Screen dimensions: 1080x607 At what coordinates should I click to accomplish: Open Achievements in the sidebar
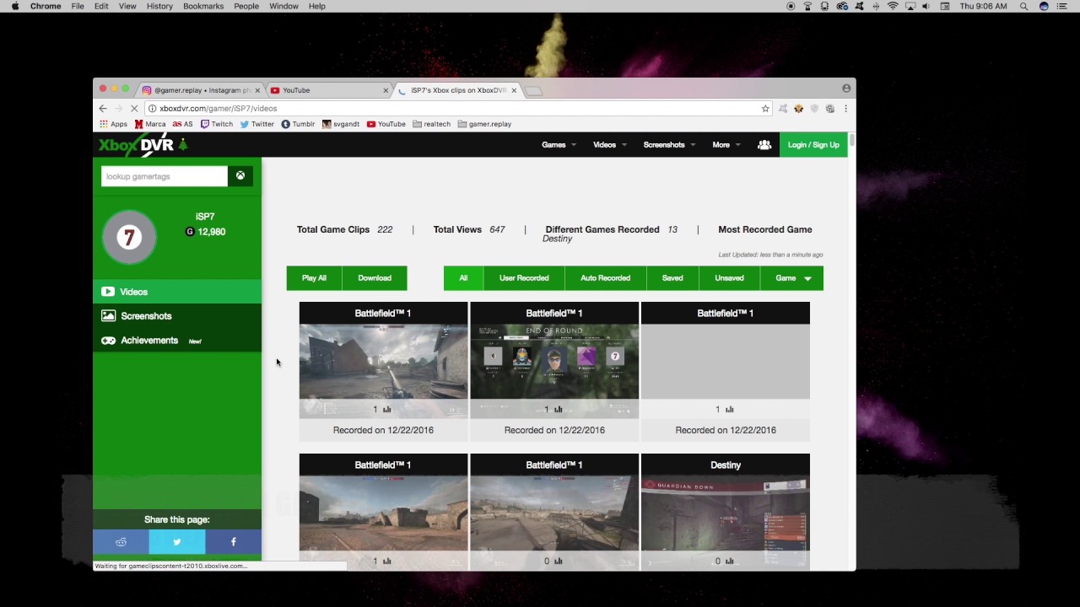(177, 341)
